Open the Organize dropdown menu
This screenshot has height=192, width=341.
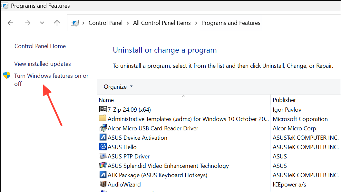[x=118, y=87]
